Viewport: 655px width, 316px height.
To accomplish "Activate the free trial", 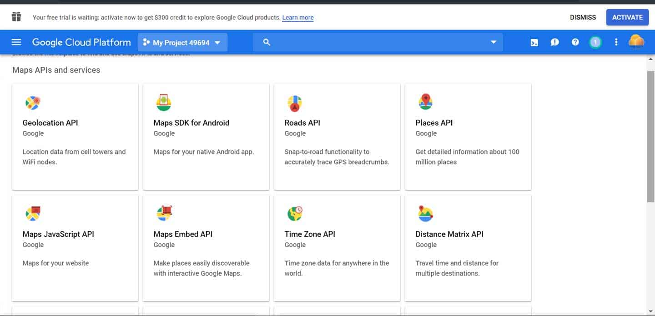I will pyautogui.click(x=627, y=17).
